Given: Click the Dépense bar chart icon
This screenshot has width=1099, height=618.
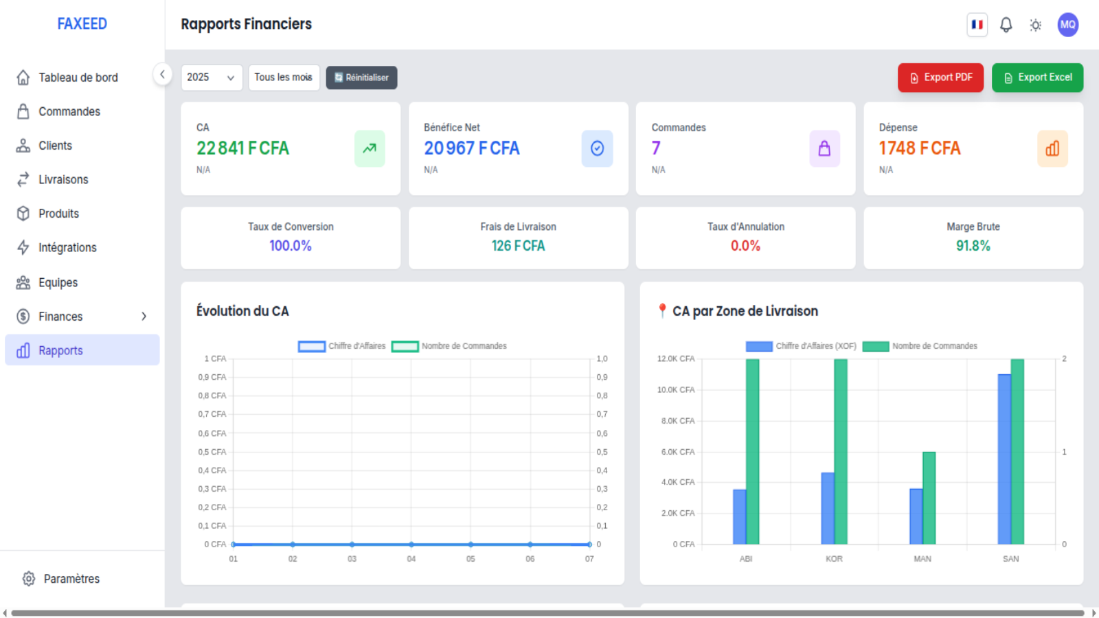Looking at the screenshot, I should coord(1052,148).
